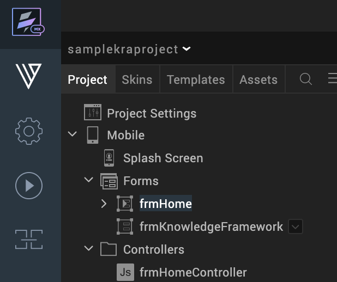Image resolution: width=337 pixels, height=282 pixels.
Task: Click the Mobile device icon
Action: click(x=93, y=135)
